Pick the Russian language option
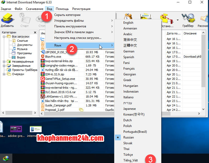The width and height of the screenshot is (209, 163). [129, 137]
